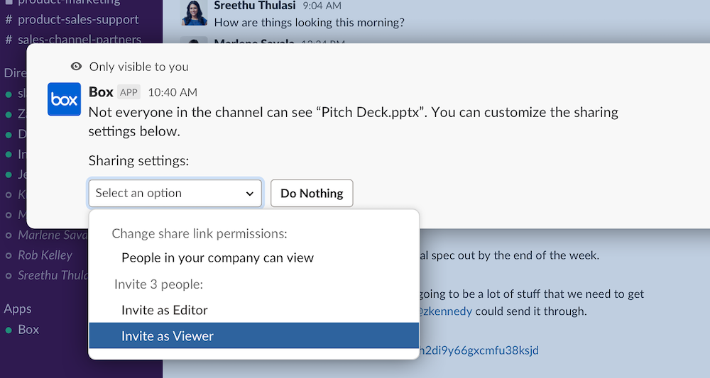Screen dimensions: 710x378
Task: Click the Apps section header
Action: [x=18, y=308]
